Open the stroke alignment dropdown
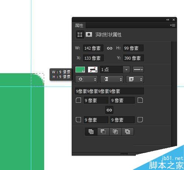Viewport: 184px width, 170px height. coord(86,79)
